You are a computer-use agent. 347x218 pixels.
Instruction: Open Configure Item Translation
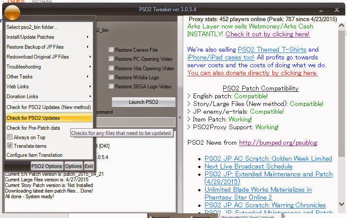click(49, 155)
